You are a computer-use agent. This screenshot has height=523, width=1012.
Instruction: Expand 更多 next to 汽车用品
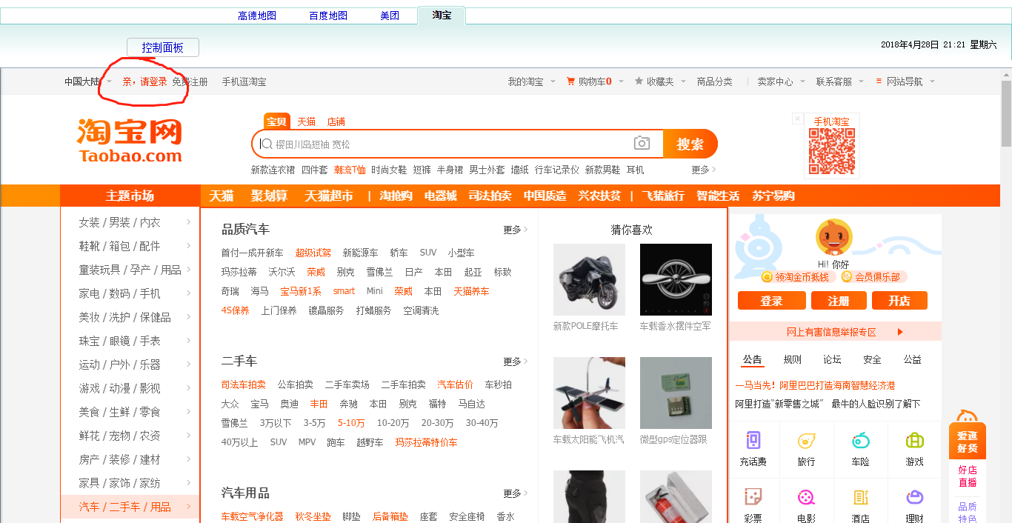[516, 493]
